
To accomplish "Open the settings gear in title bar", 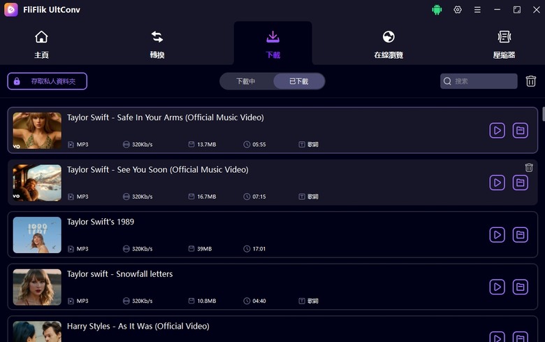I will [458, 10].
